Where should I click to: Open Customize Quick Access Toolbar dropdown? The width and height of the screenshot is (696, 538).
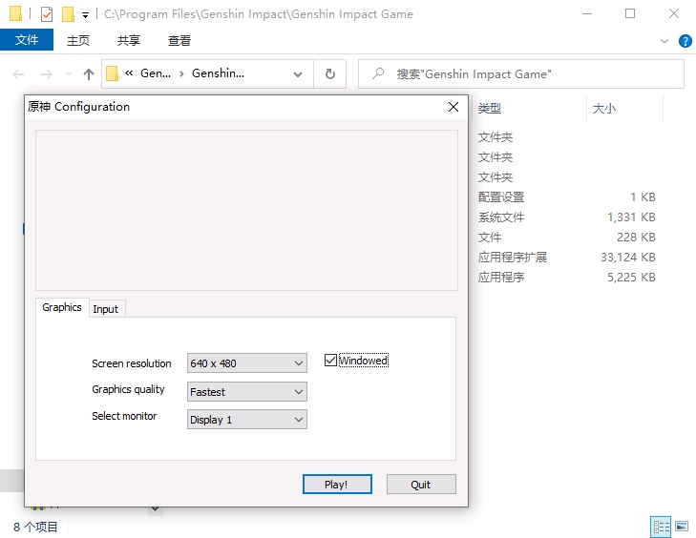point(85,15)
